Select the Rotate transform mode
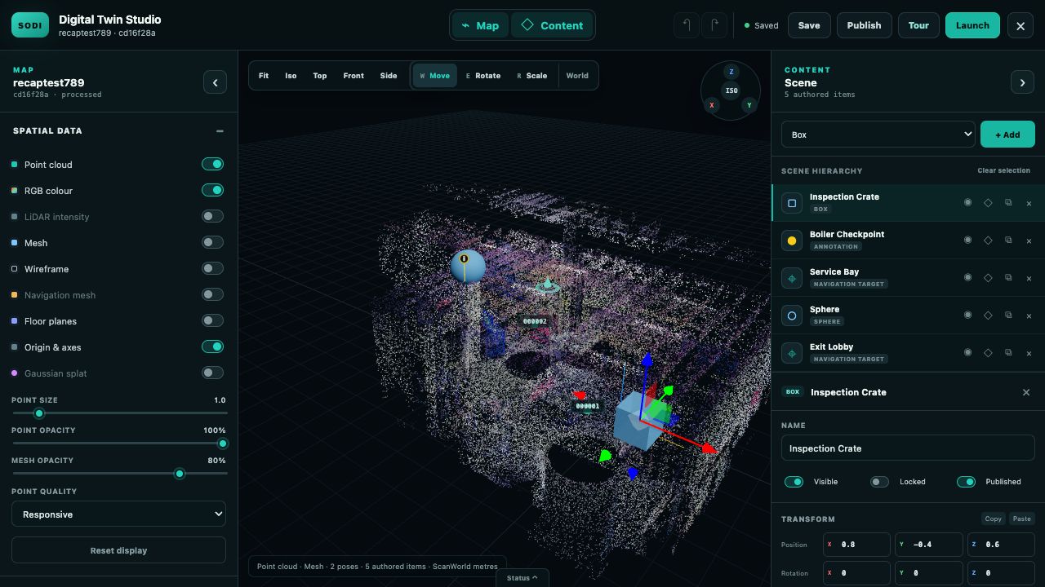 483,76
